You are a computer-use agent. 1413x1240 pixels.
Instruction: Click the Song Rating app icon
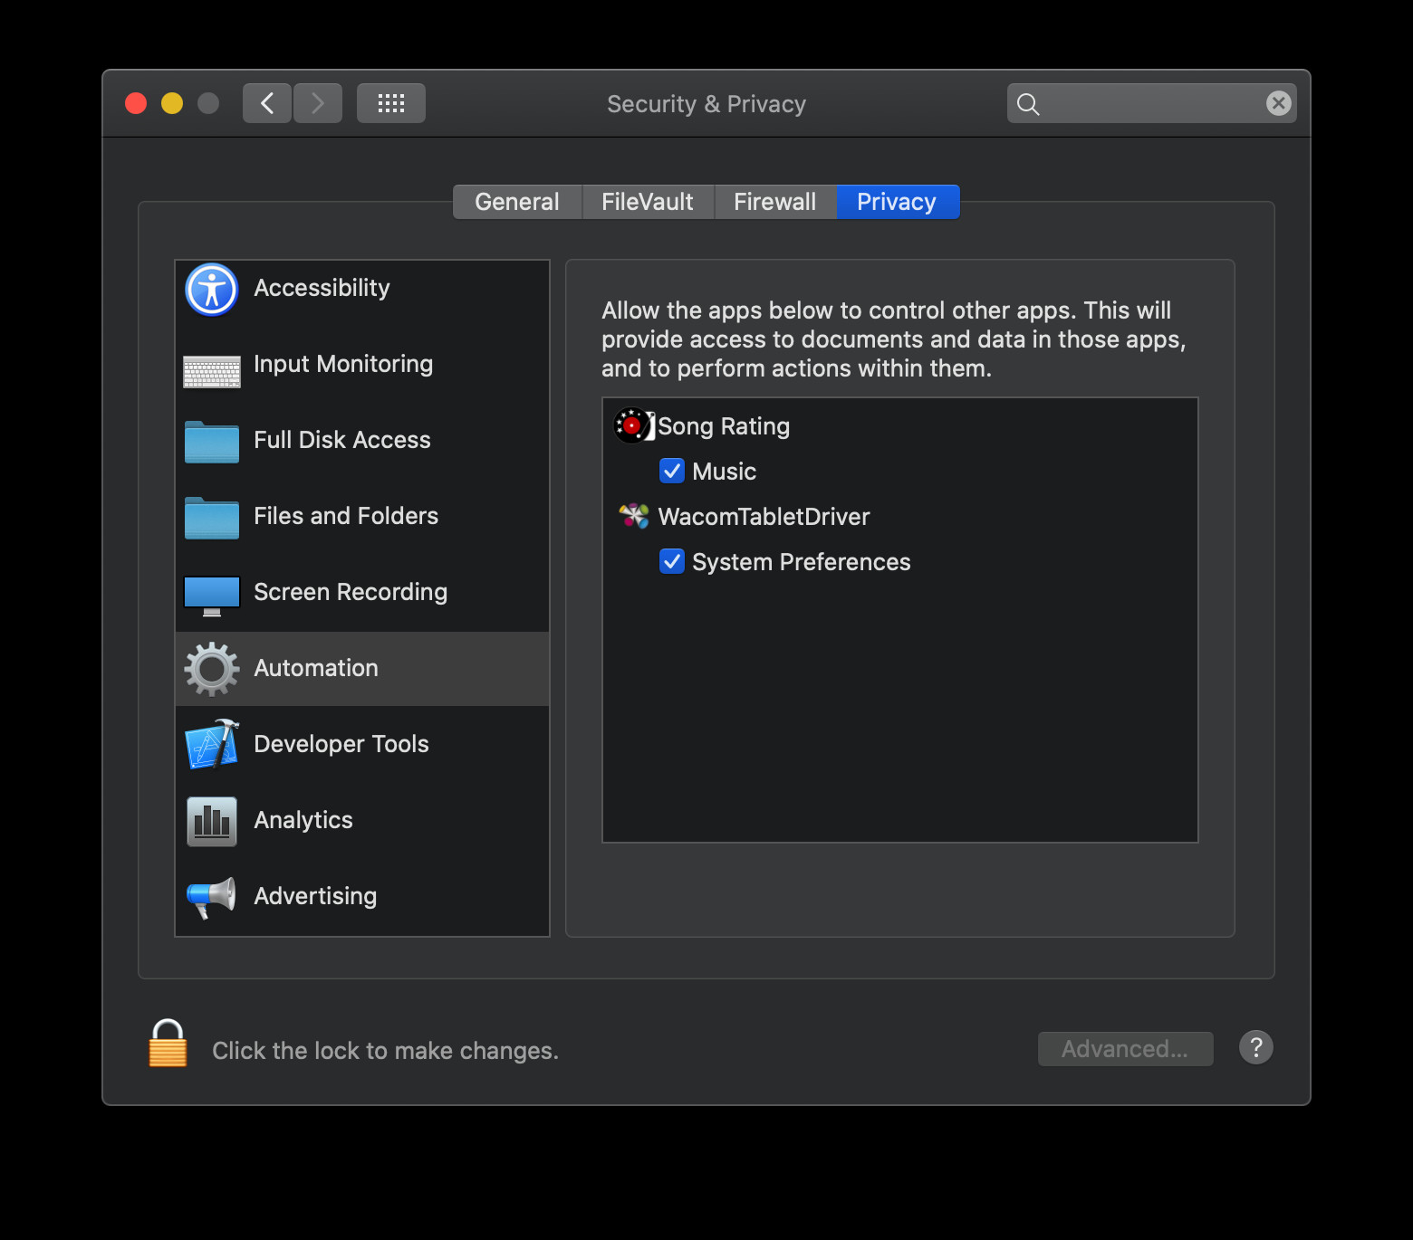634,425
